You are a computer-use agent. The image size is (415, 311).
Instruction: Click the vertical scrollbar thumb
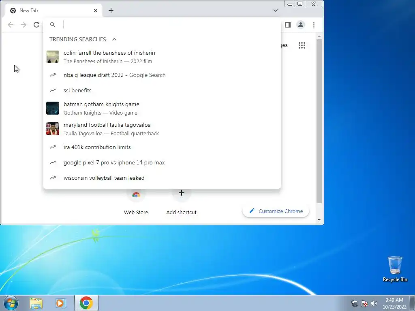(319, 121)
